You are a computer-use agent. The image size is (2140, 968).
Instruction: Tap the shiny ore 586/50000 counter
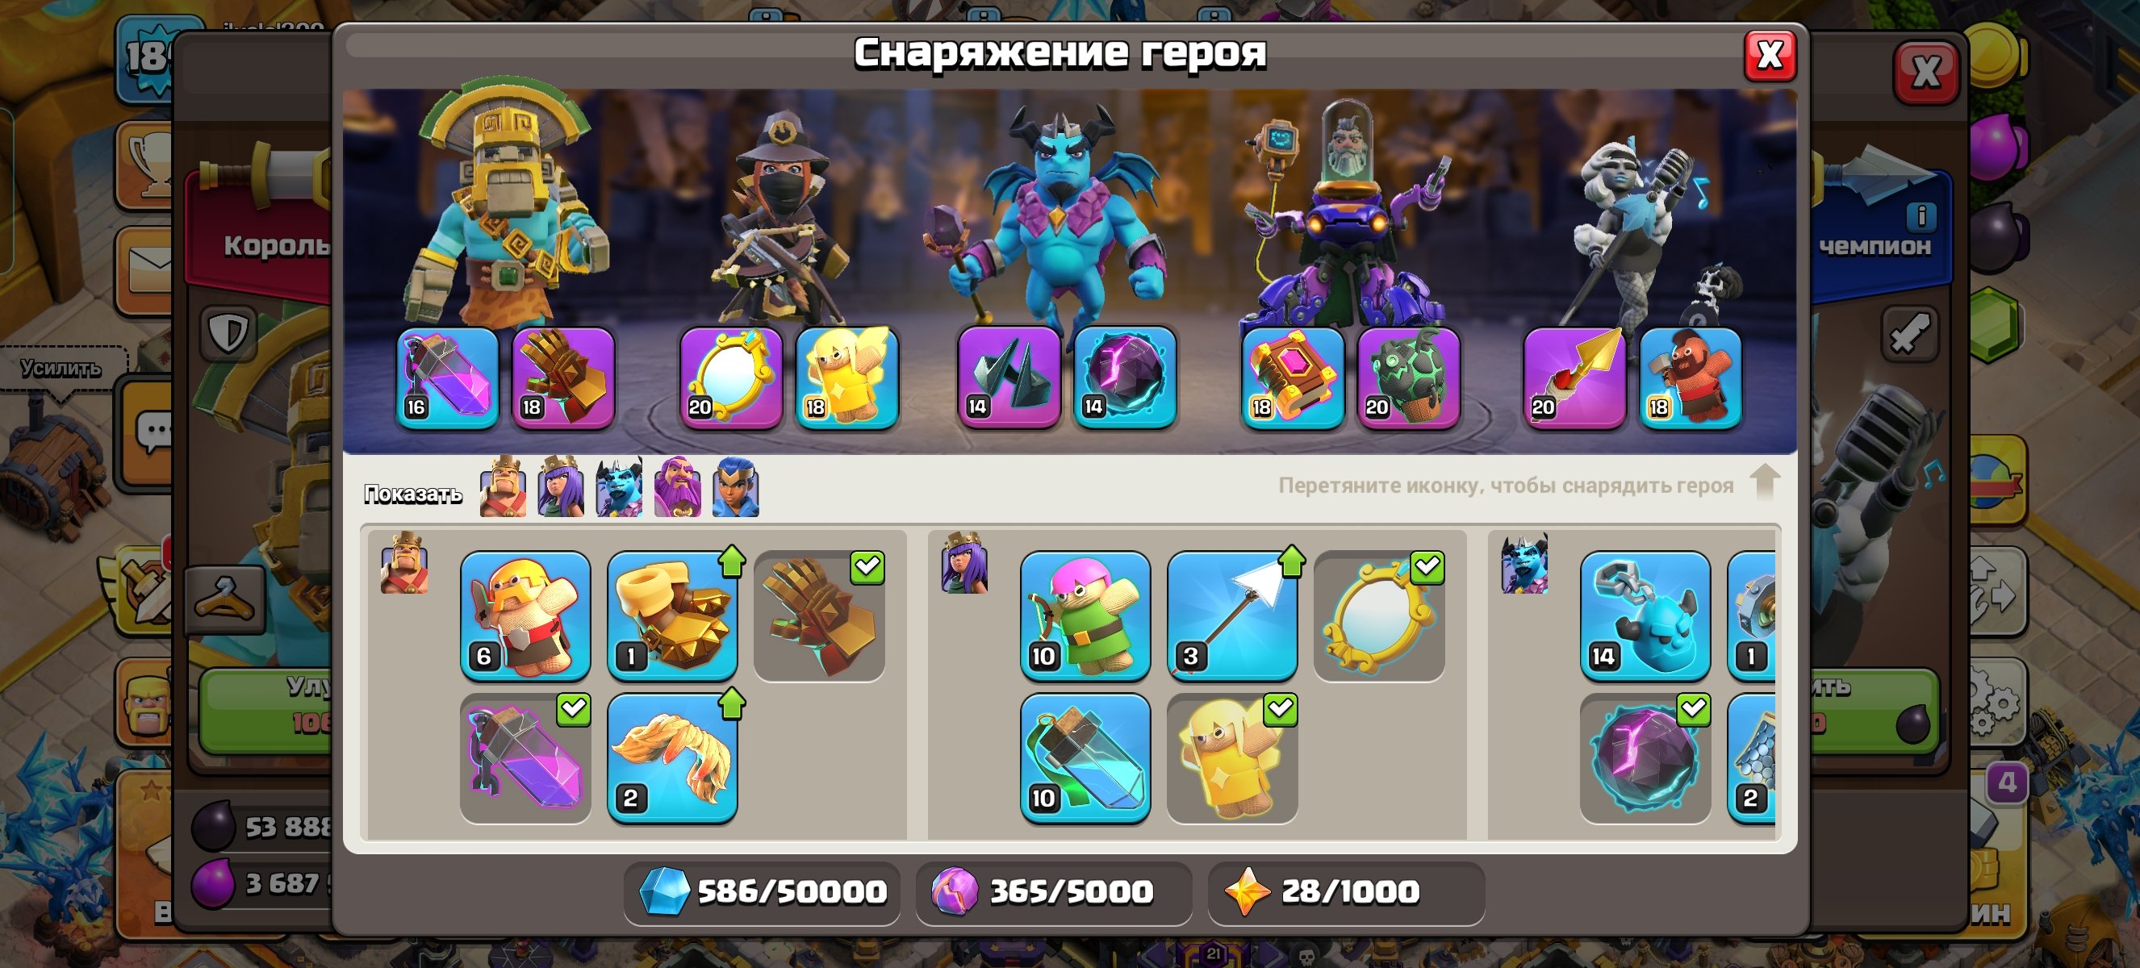click(762, 891)
